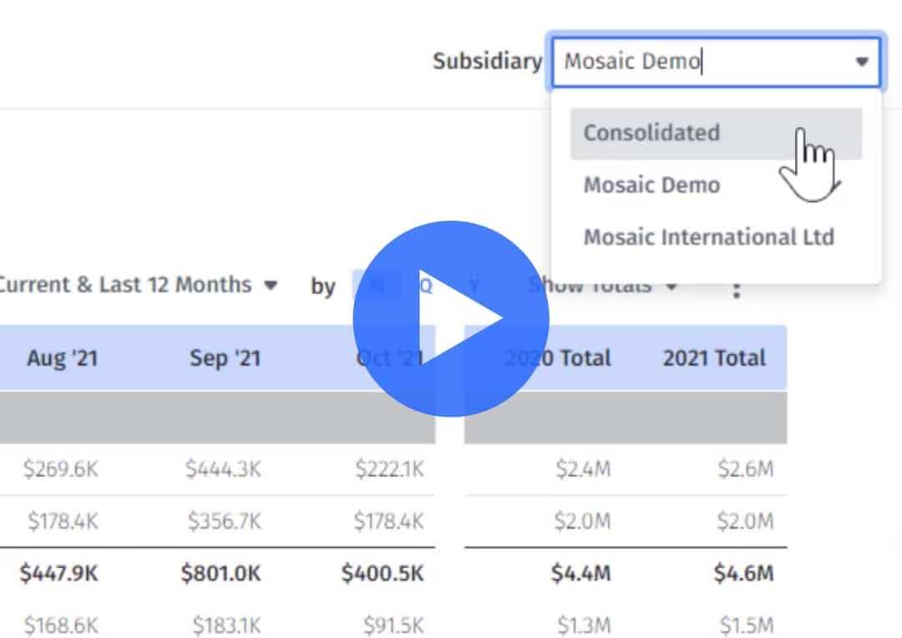The width and height of the screenshot is (902, 638).
Task: Click the Sep '21 column header
Action: (225, 358)
